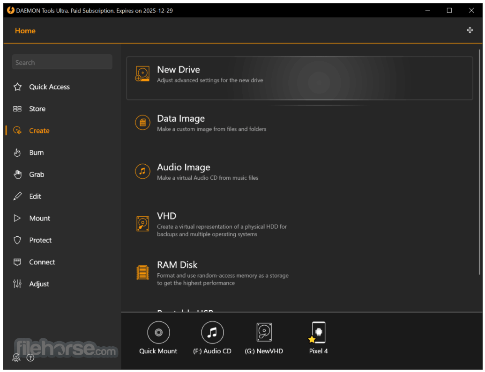Click the Create disc icon in sidebar

coord(17,131)
